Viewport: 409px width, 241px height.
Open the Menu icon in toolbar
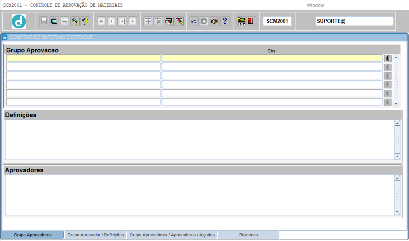coord(241,21)
